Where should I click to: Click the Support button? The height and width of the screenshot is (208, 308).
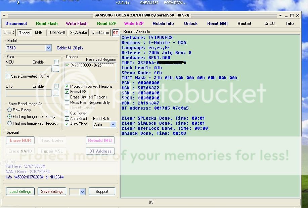[x=102, y=192]
